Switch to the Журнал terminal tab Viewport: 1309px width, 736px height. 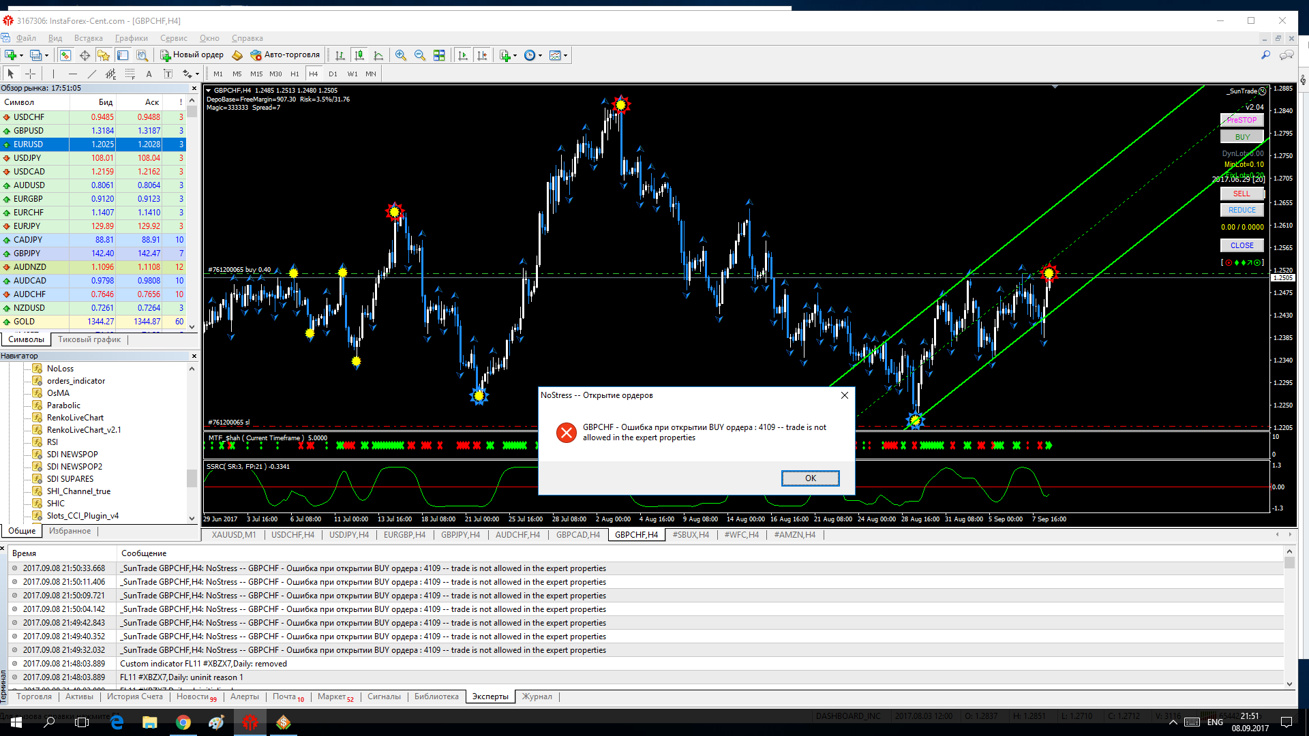pyautogui.click(x=537, y=696)
